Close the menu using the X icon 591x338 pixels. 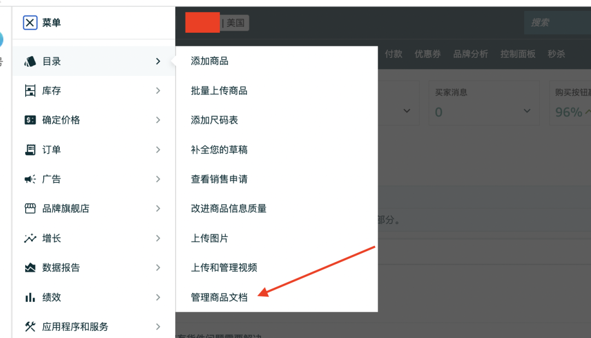pyautogui.click(x=30, y=22)
